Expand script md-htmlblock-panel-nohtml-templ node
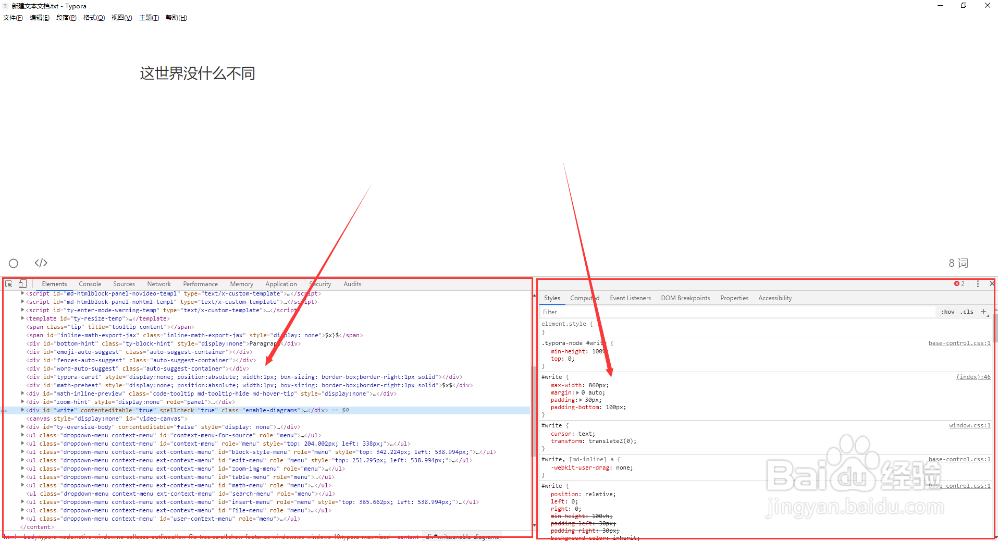The image size is (998, 541). [22, 302]
